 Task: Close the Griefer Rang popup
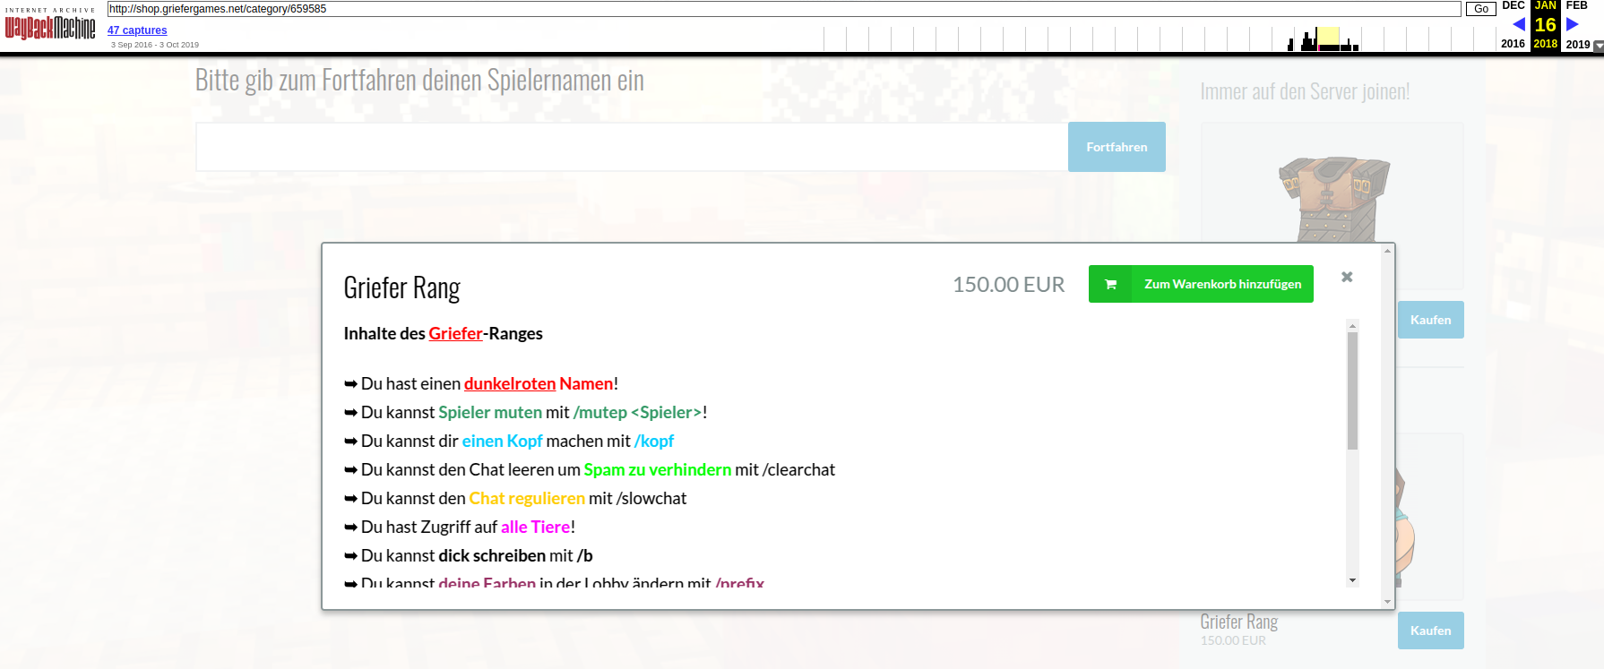click(x=1347, y=277)
